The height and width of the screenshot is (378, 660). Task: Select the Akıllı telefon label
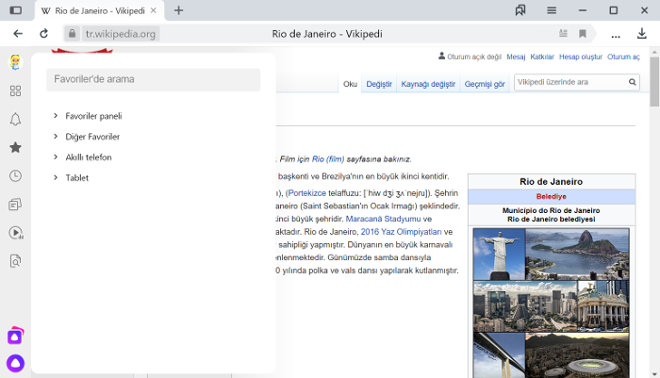89,157
